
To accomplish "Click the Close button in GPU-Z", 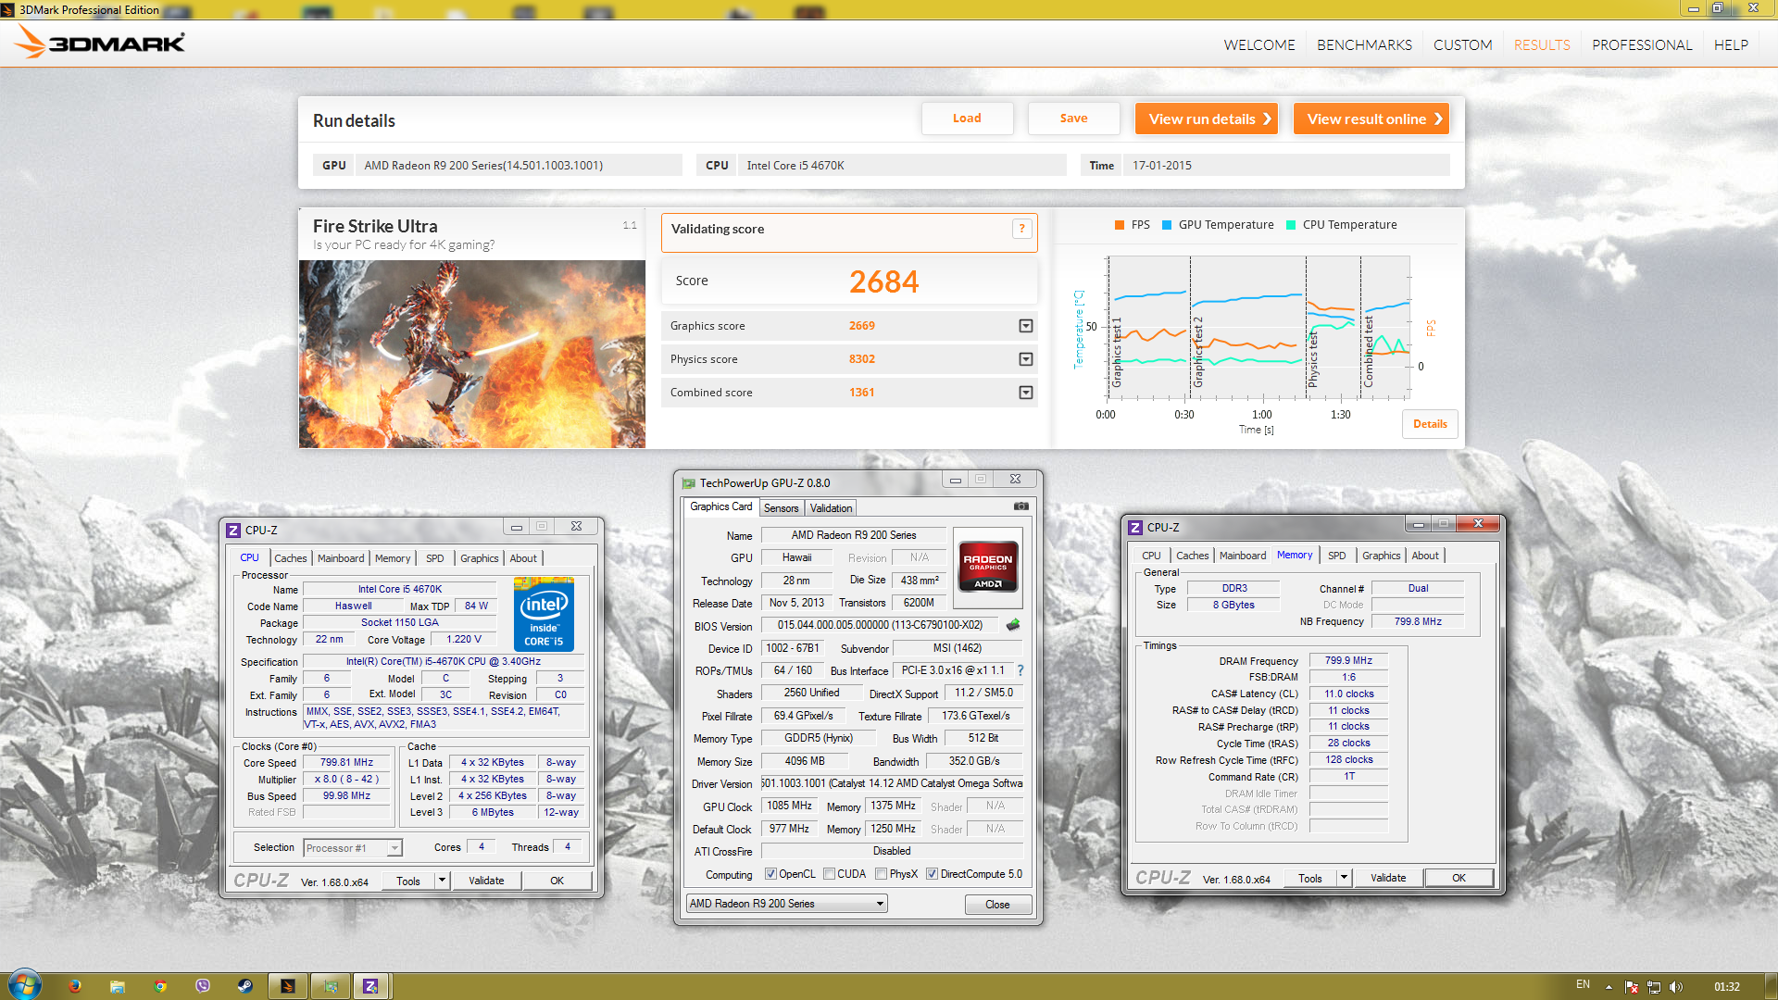I will pyautogui.click(x=997, y=905).
